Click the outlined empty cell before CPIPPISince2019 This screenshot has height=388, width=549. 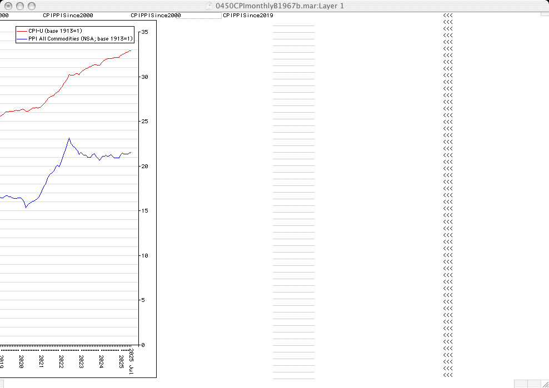[201, 16]
